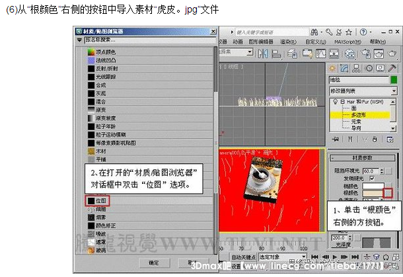Open the 帮助(H) menu

point(377,42)
